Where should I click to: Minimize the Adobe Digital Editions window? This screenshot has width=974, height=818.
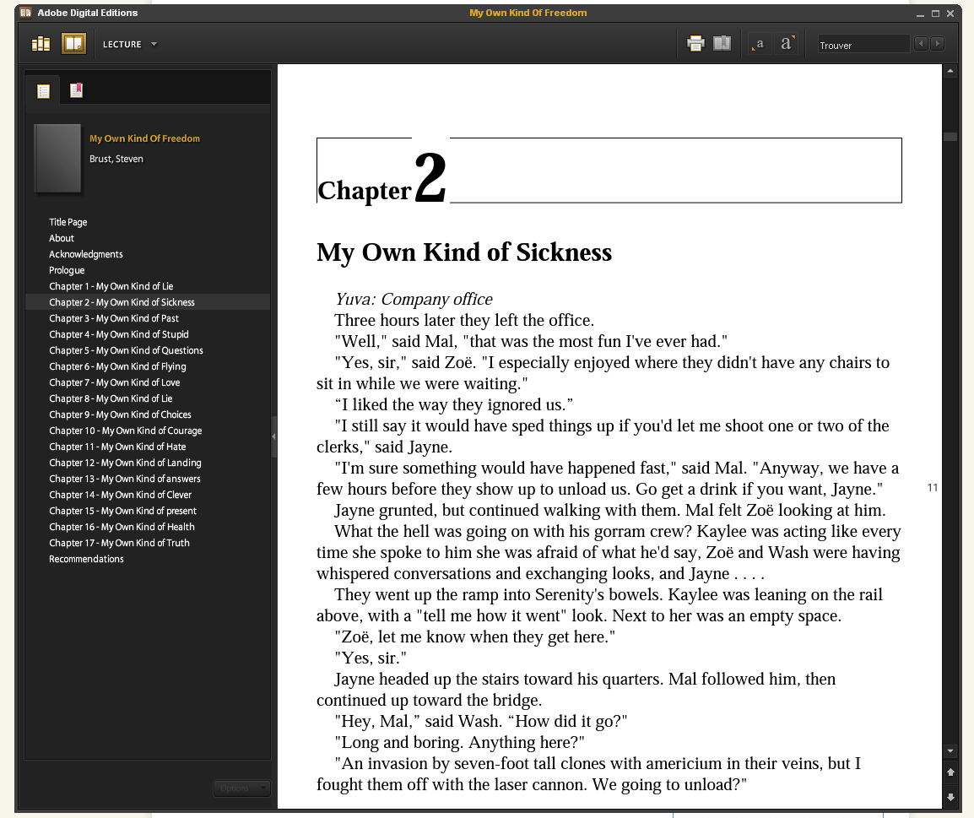(x=920, y=13)
